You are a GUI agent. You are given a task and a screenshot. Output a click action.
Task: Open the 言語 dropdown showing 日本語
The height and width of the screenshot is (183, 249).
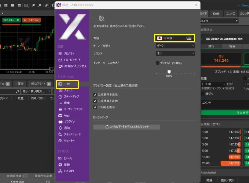click(175, 38)
